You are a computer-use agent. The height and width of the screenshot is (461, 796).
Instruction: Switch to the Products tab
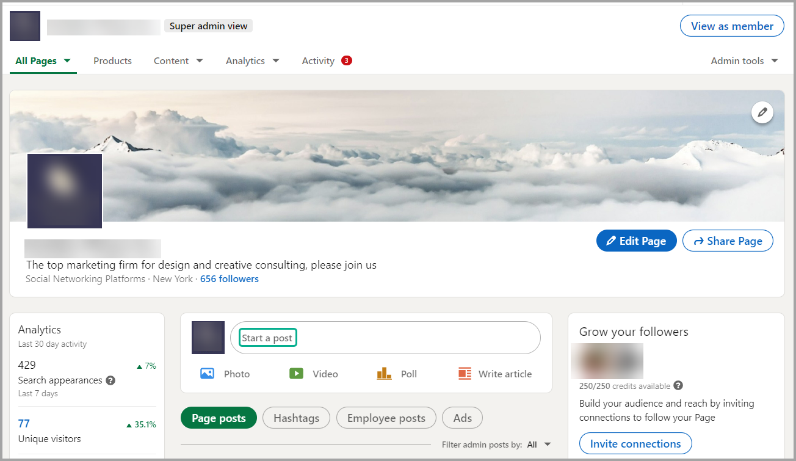click(x=112, y=60)
